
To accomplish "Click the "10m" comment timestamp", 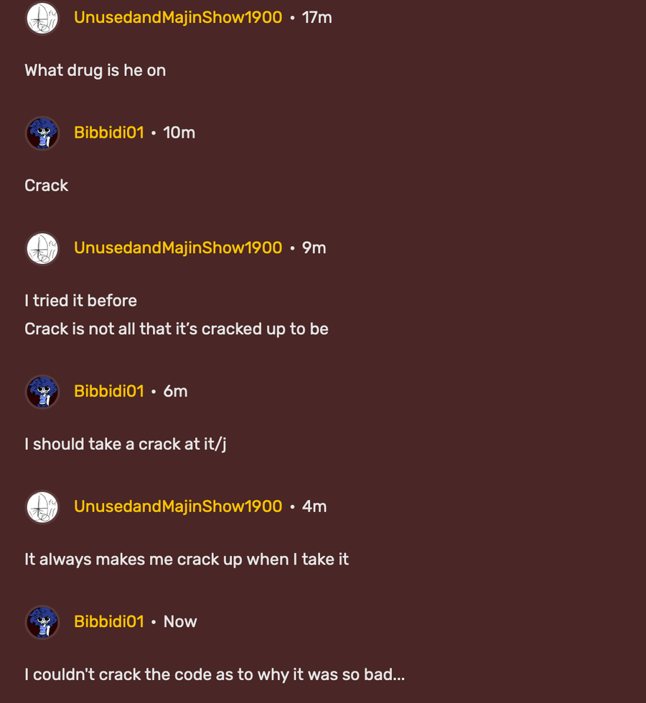I will click(179, 133).
